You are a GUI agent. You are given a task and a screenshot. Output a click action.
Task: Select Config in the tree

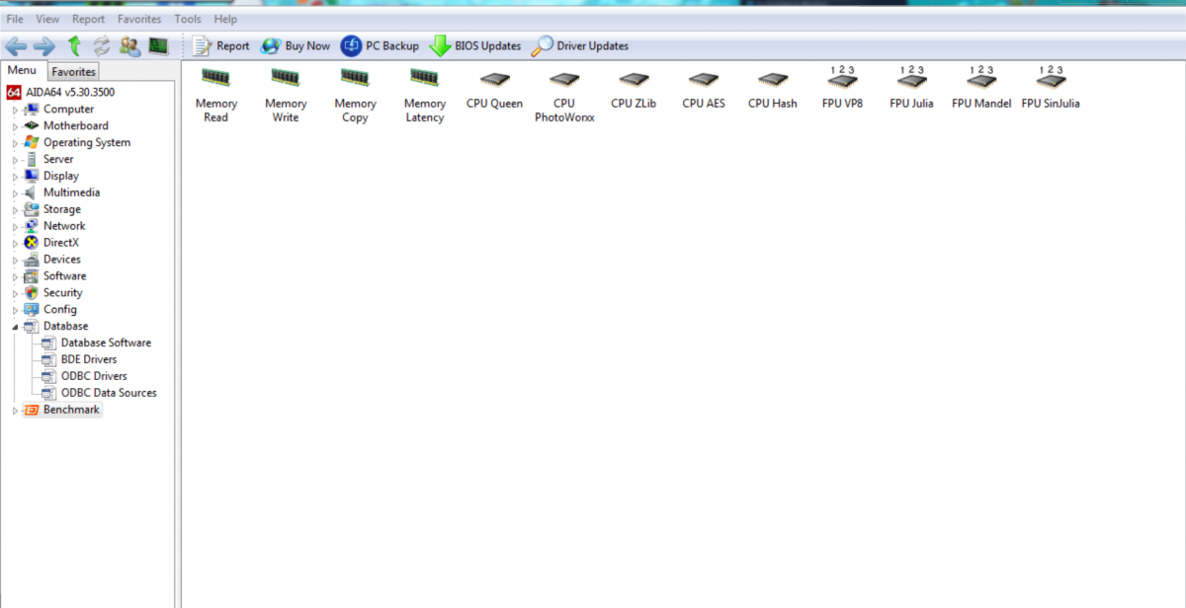[x=60, y=310]
